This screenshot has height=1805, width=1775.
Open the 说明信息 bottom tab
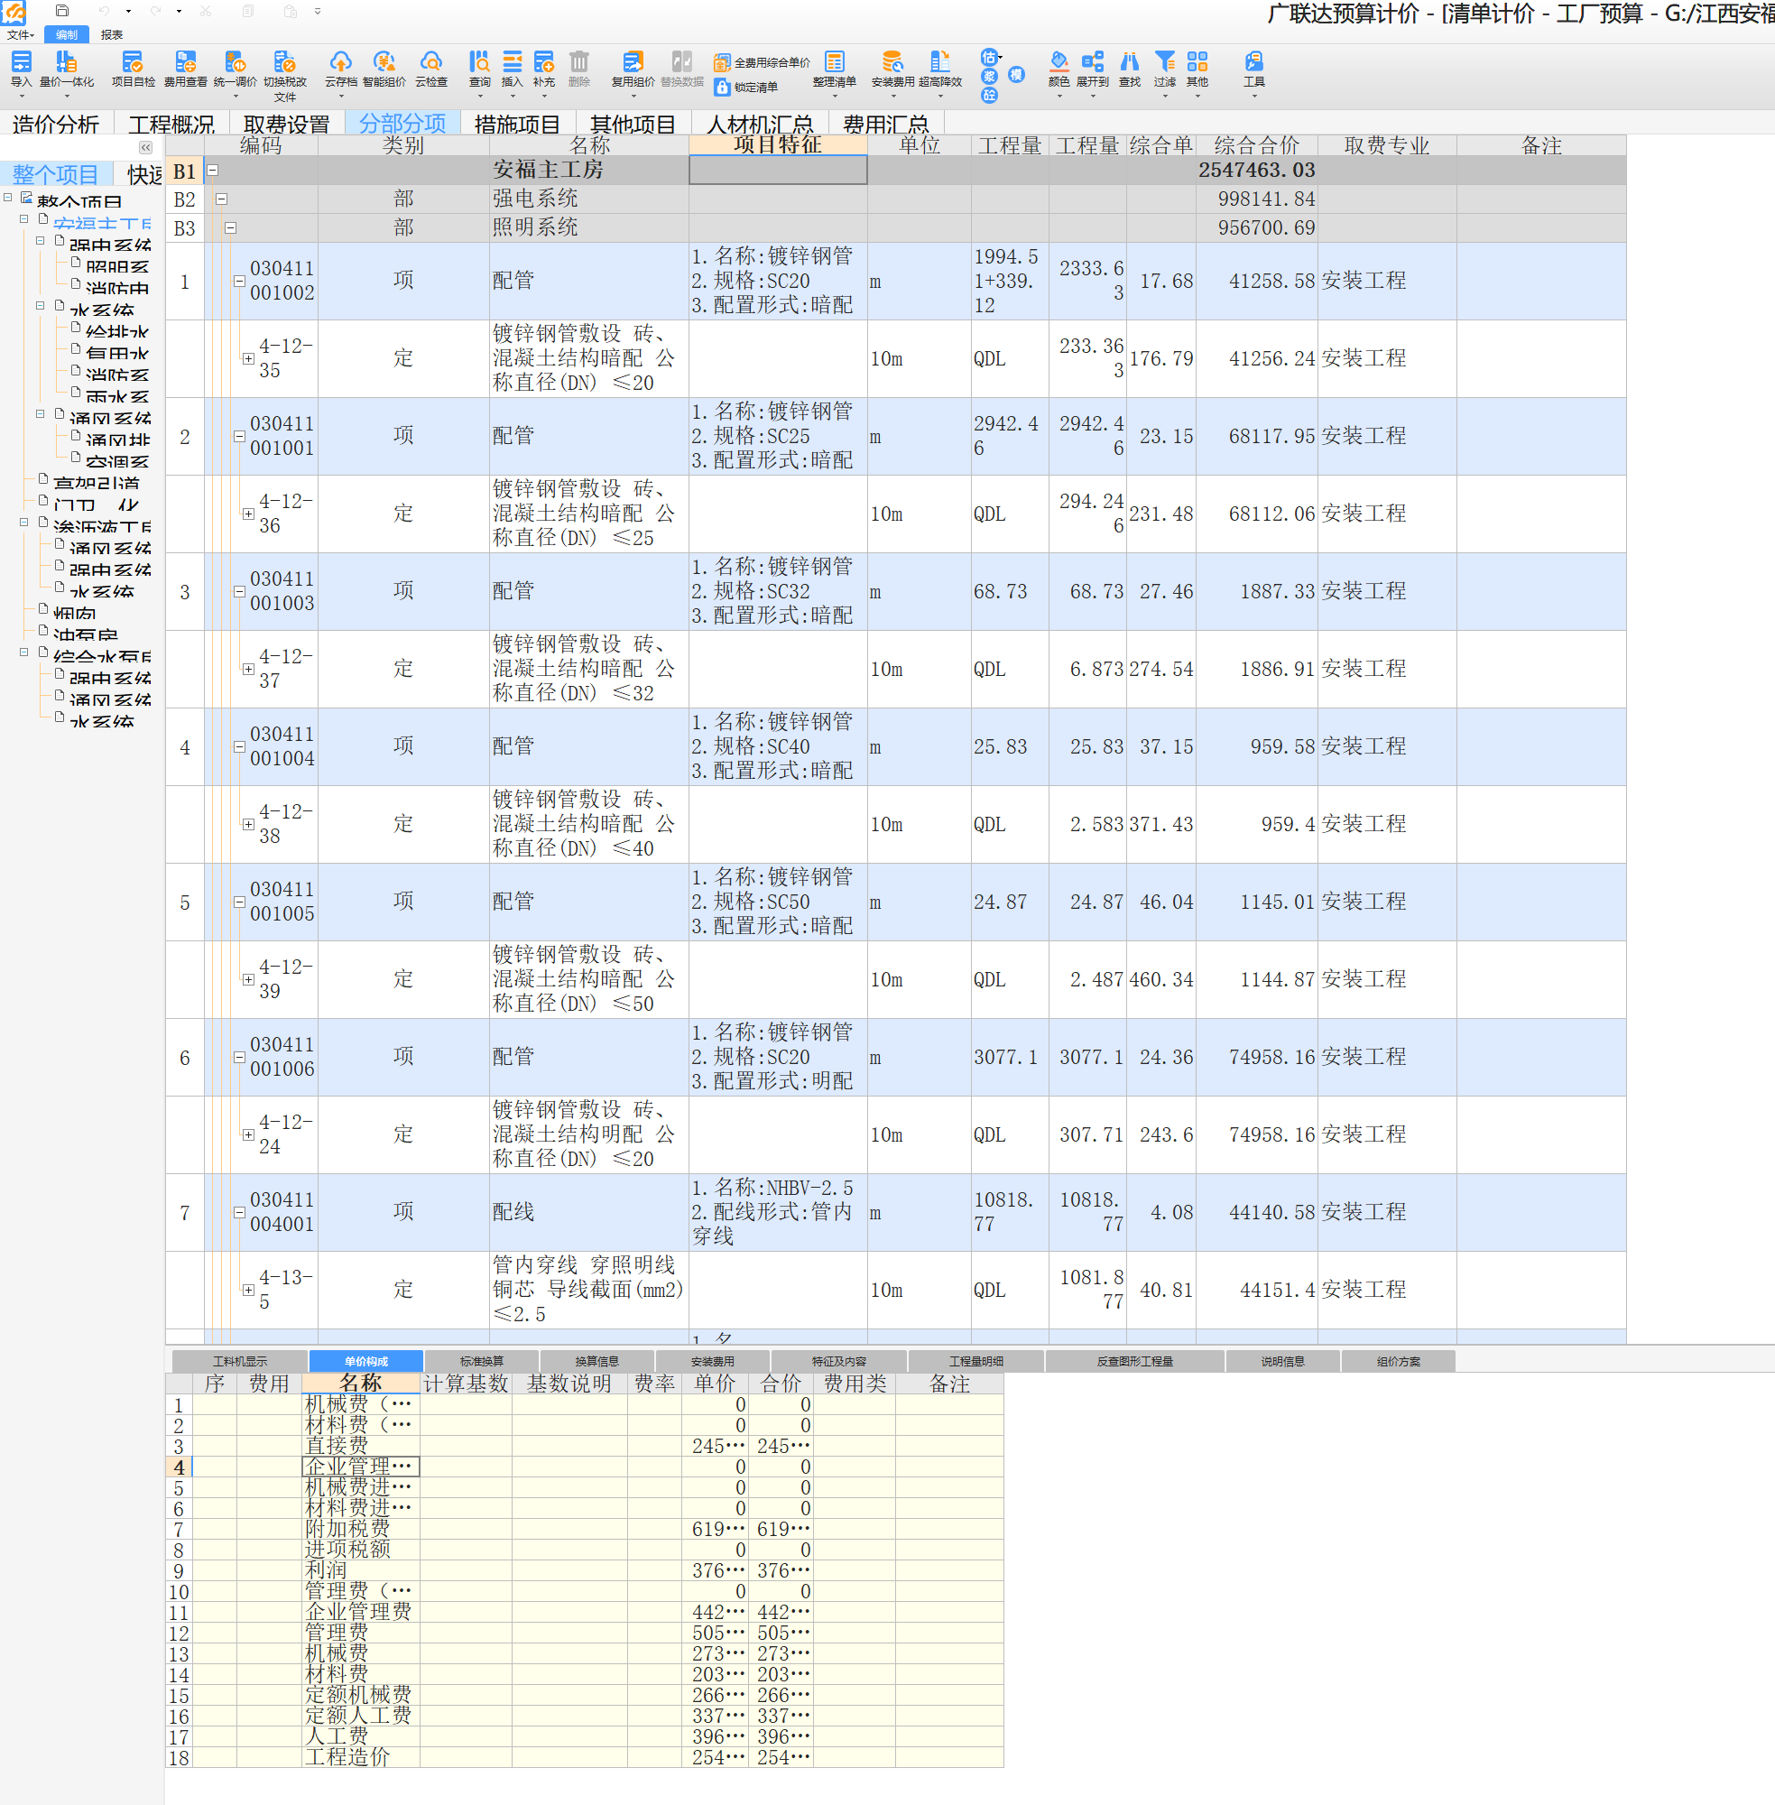click(x=1283, y=1361)
